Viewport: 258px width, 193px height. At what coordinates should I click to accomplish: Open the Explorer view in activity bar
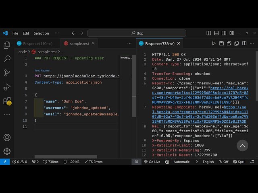(x=7, y=45)
